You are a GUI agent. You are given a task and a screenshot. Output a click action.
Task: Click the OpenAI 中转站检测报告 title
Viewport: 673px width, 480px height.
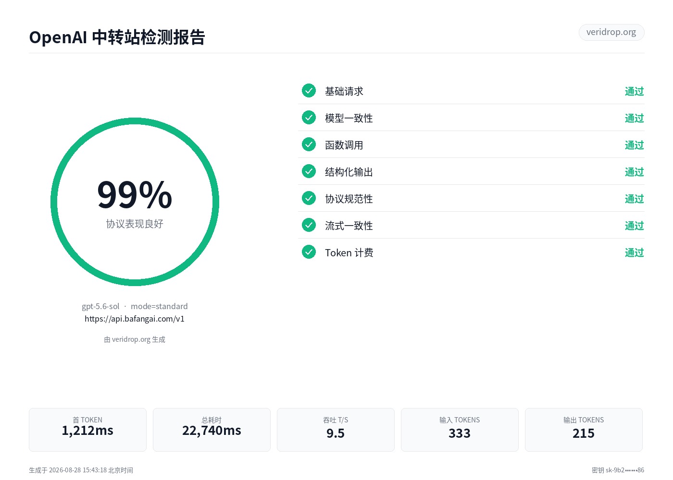point(117,37)
